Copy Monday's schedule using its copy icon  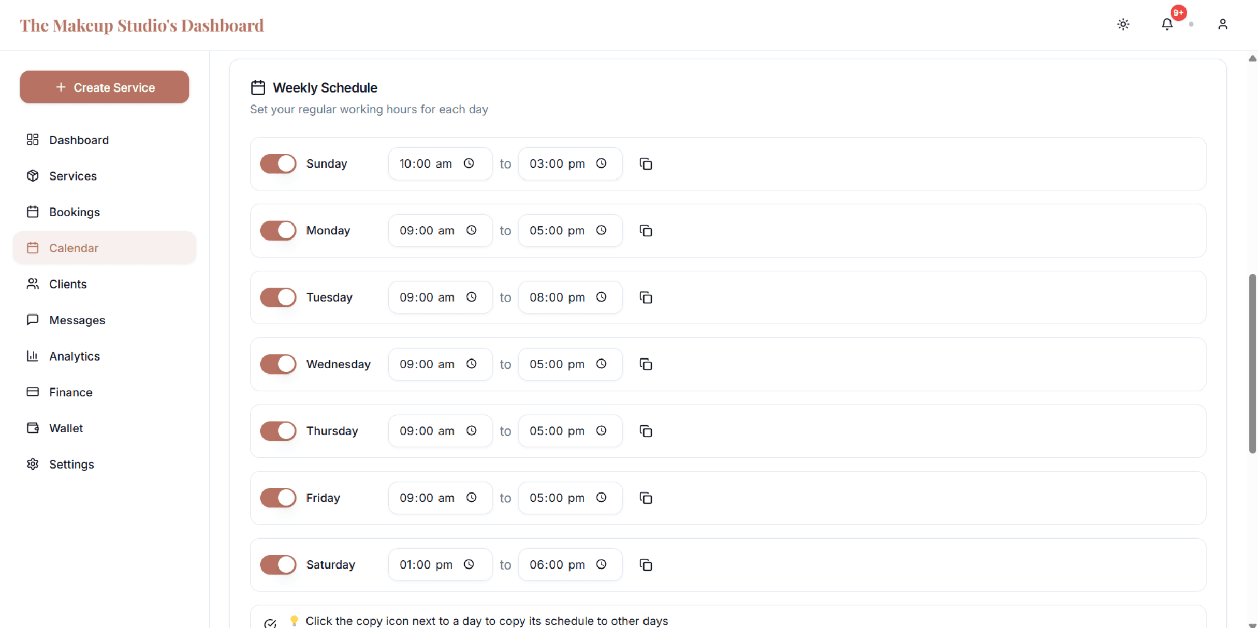point(646,231)
